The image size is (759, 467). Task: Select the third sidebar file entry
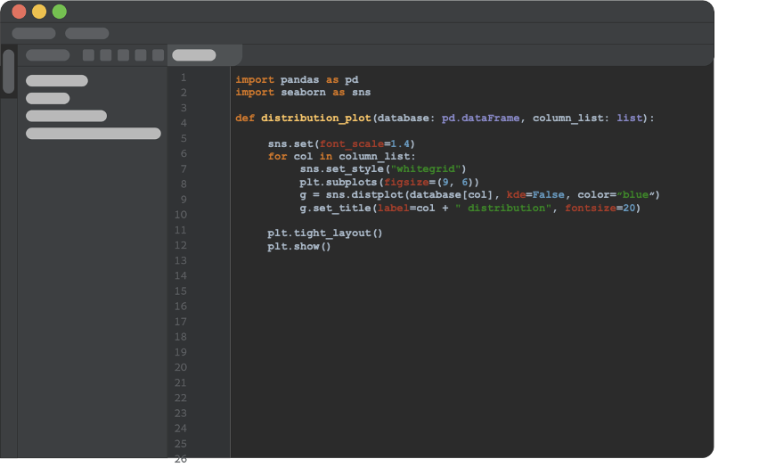coord(66,116)
